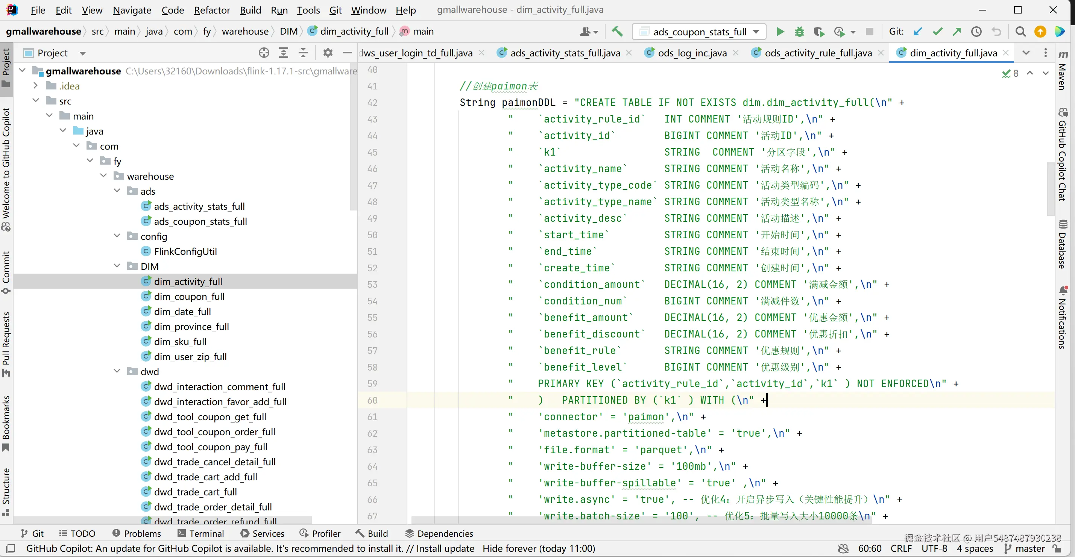Click the Debug bug icon
The height and width of the screenshot is (557, 1075).
click(x=799, y=32)
